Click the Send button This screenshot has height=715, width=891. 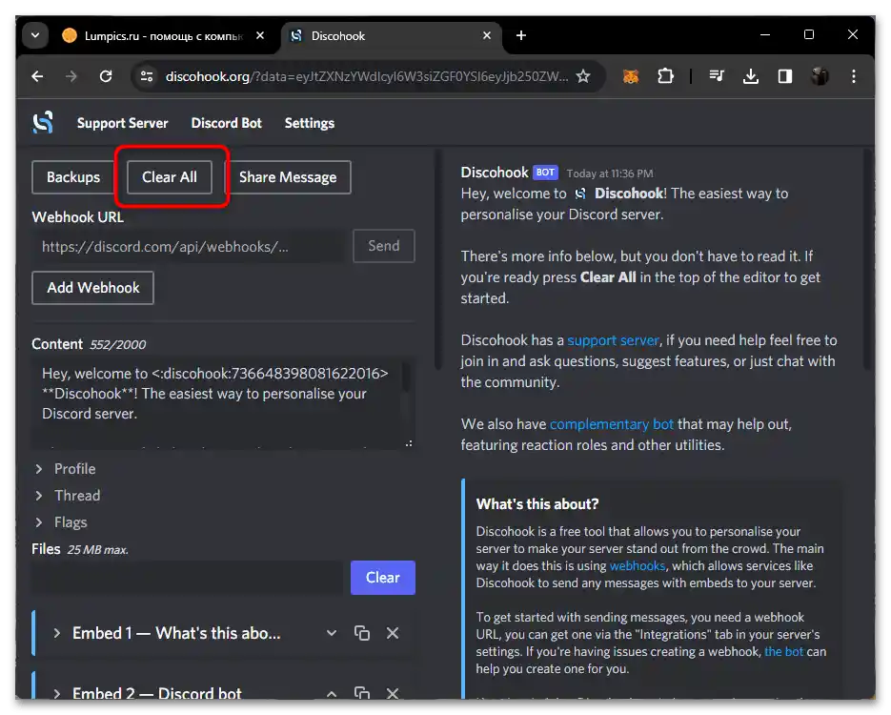click(x=384, y=246)
